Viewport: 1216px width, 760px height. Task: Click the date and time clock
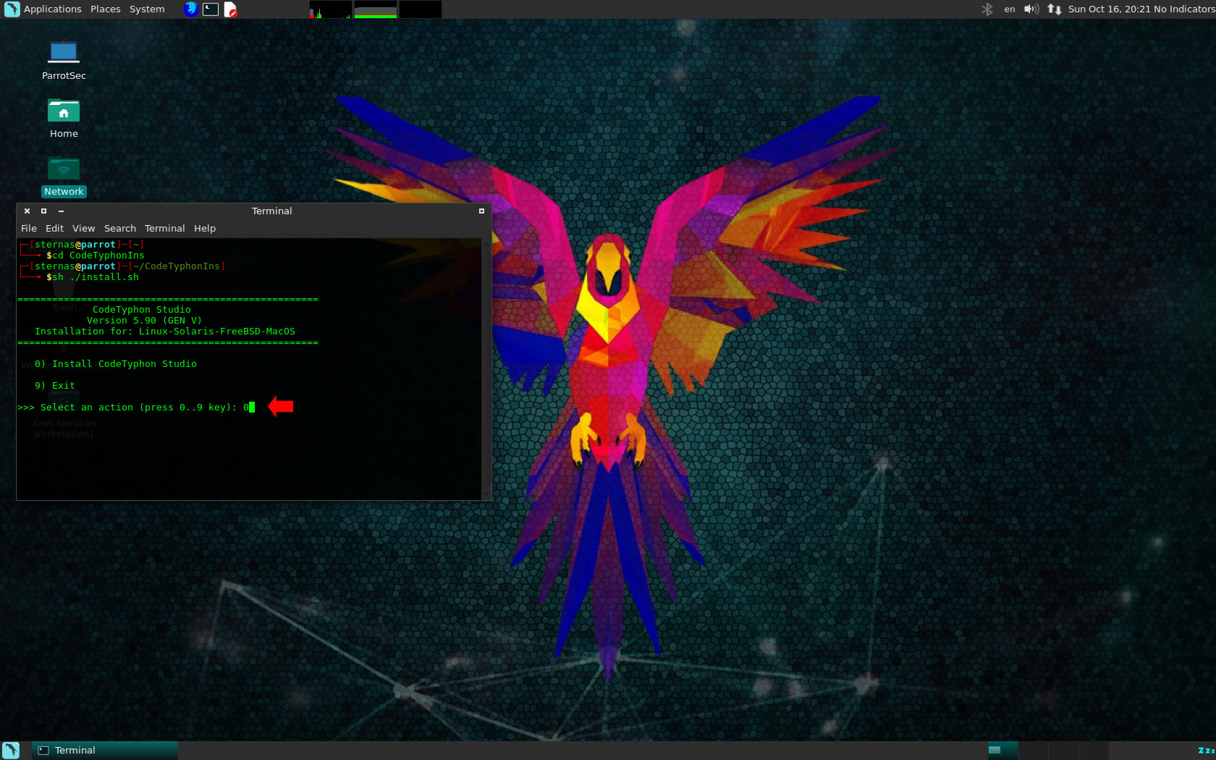pos(1109,9)
